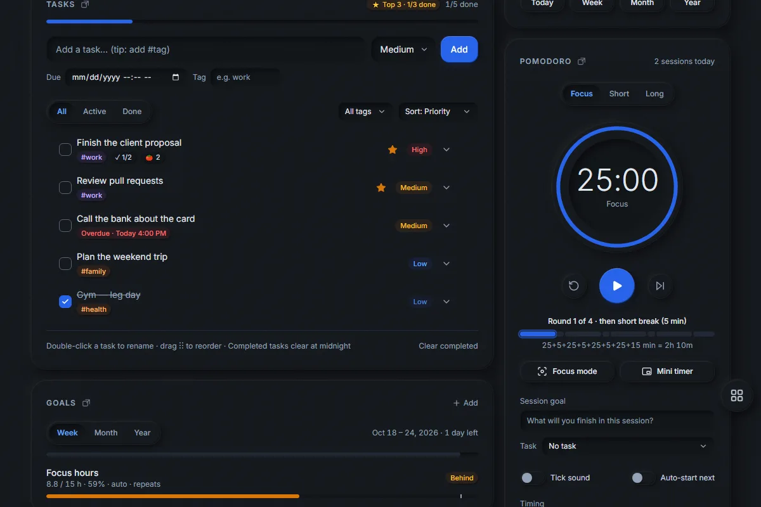
Task: Open Sort: Priority dropdown
Action: pyautogui.click(x=438, y=112)
